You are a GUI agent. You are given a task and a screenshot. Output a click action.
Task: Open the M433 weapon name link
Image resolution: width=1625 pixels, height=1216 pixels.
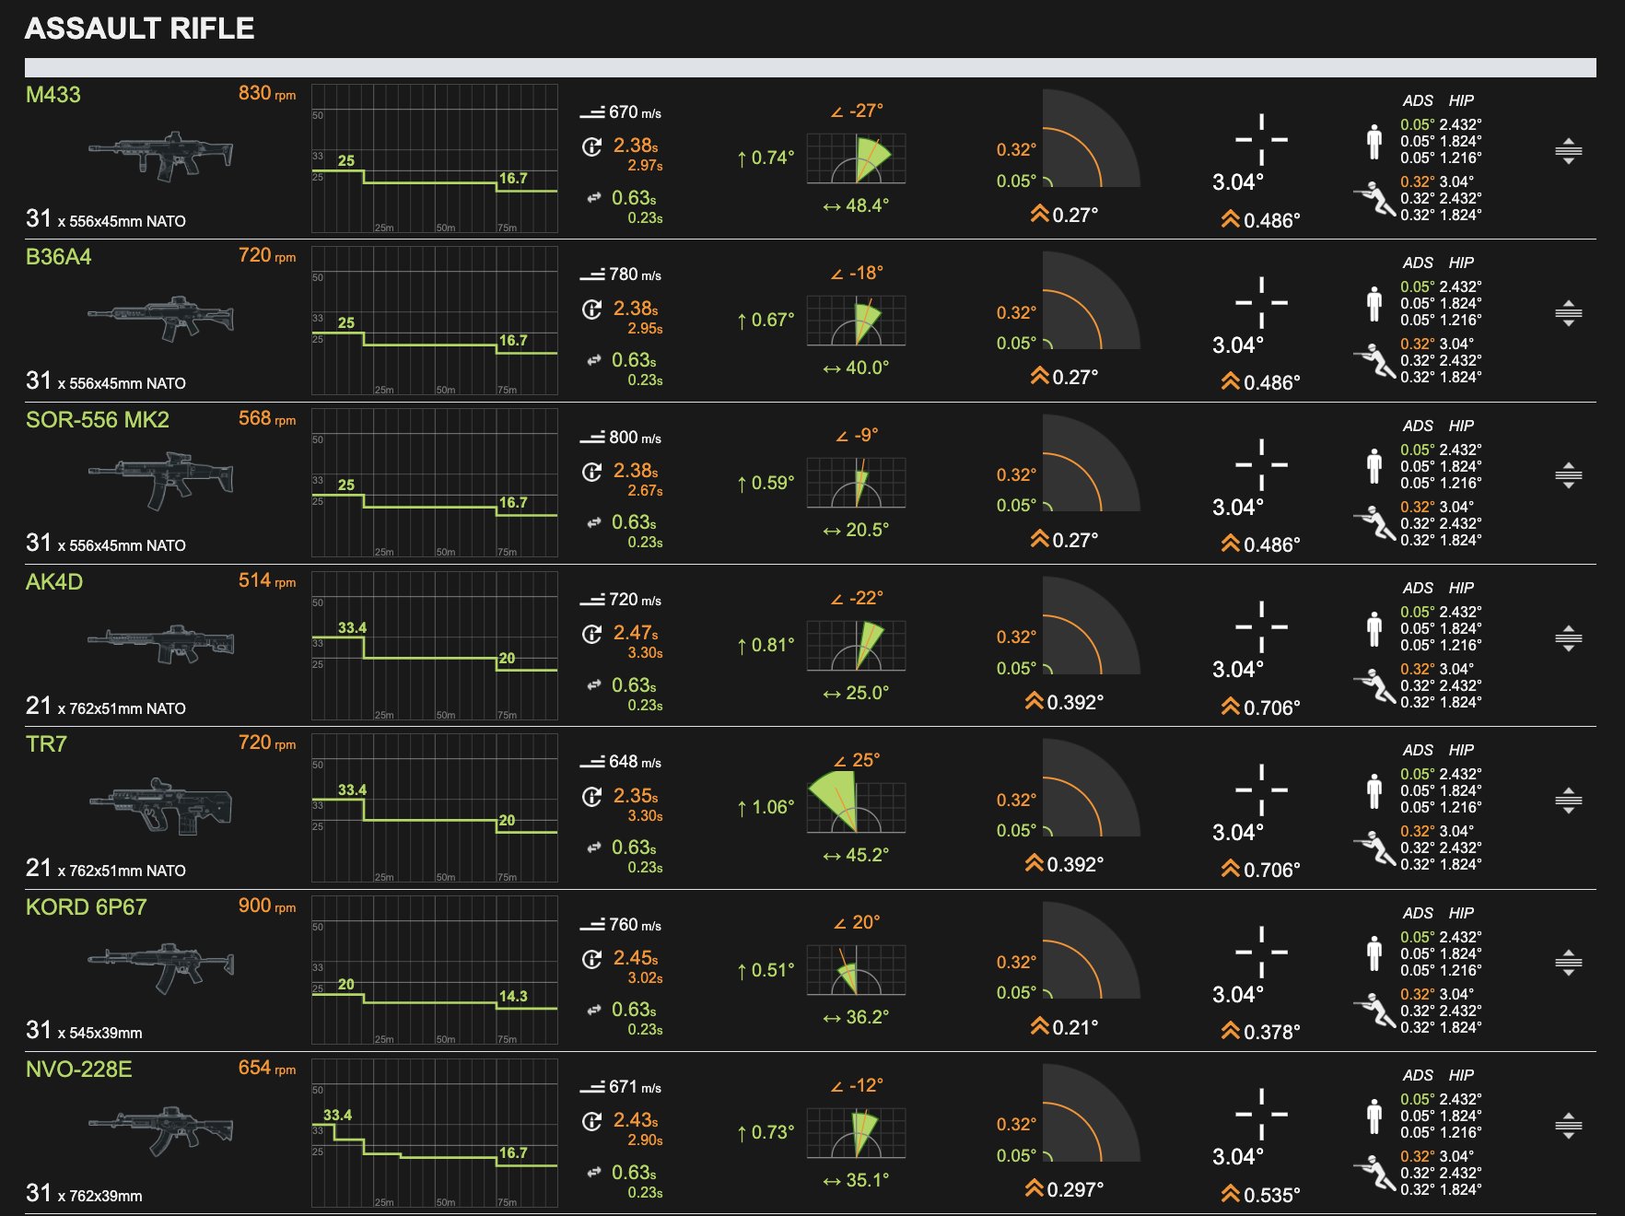(53, 95)
